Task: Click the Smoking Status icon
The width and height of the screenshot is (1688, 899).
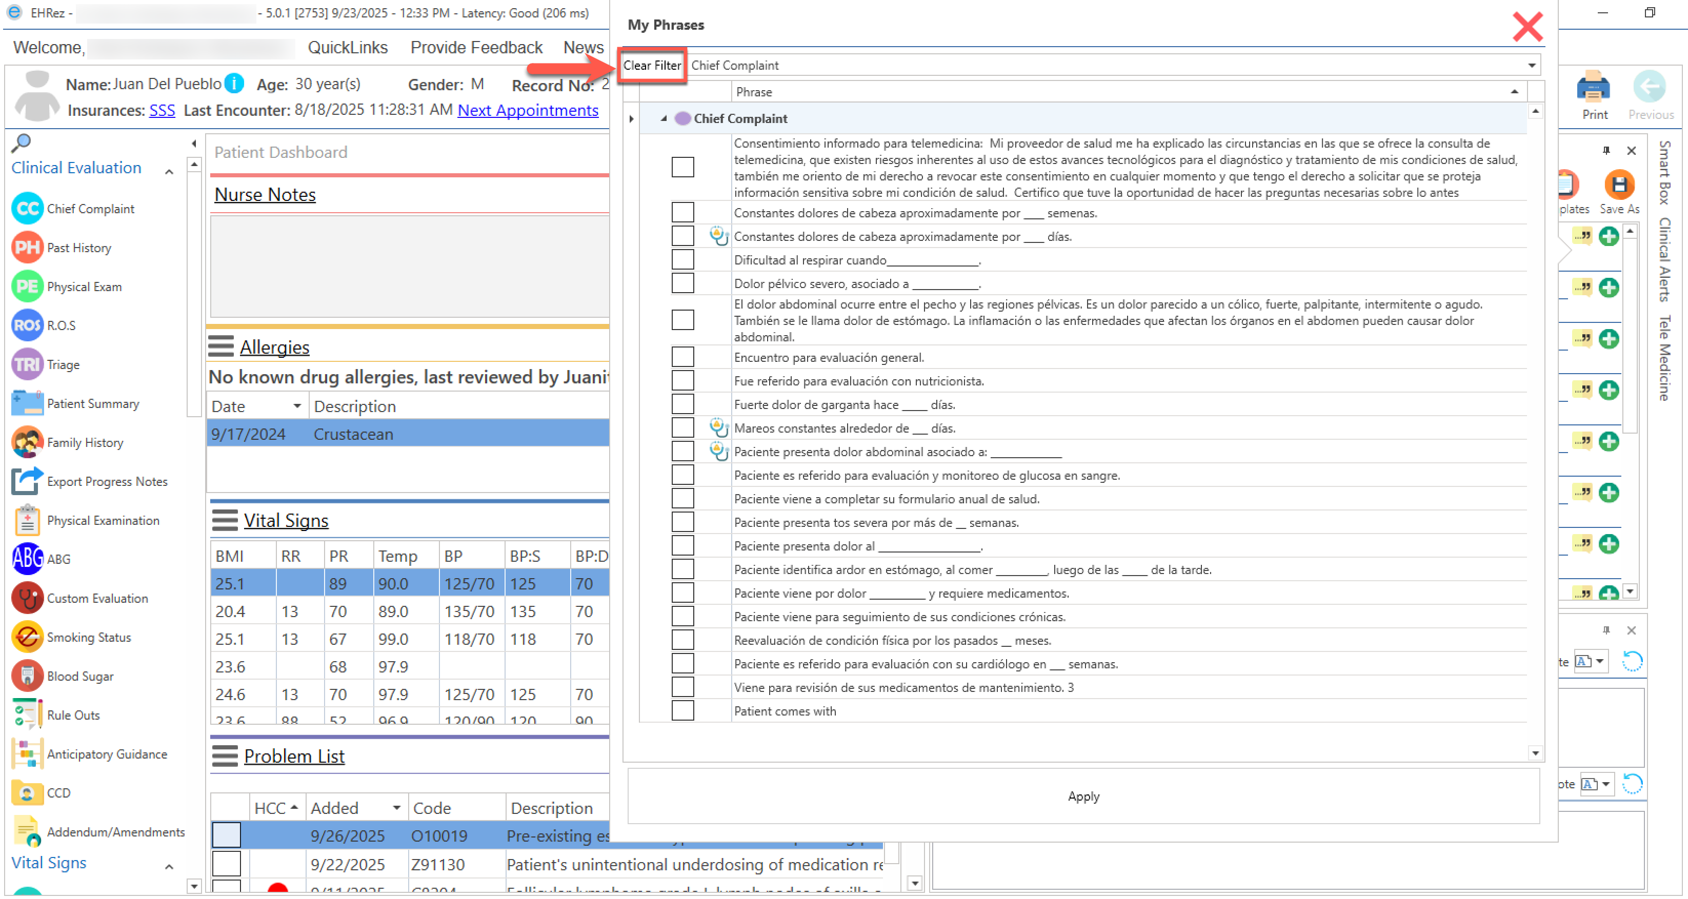Action: pyautogui.click(x=27, y=637)
